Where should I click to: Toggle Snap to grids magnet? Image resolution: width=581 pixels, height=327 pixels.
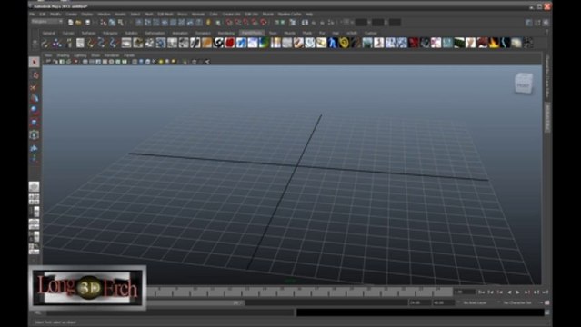click(x=229, y=23)
